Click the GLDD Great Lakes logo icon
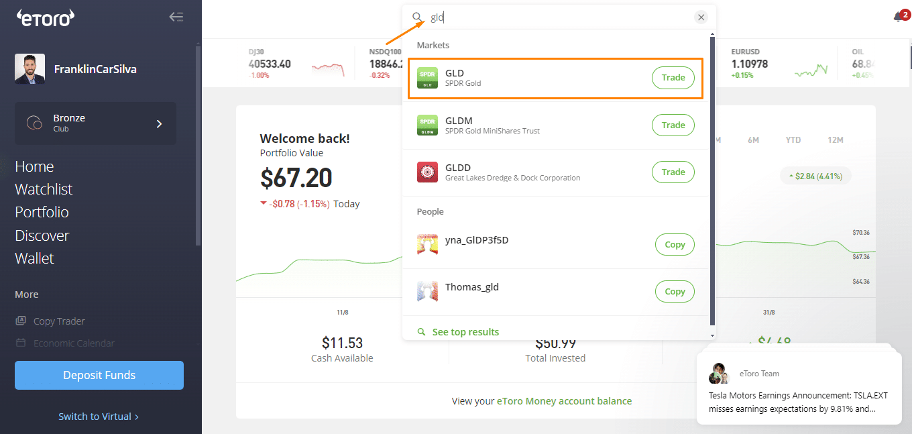The width and height of the screenshot is (912, 434). tap(428, 172)
